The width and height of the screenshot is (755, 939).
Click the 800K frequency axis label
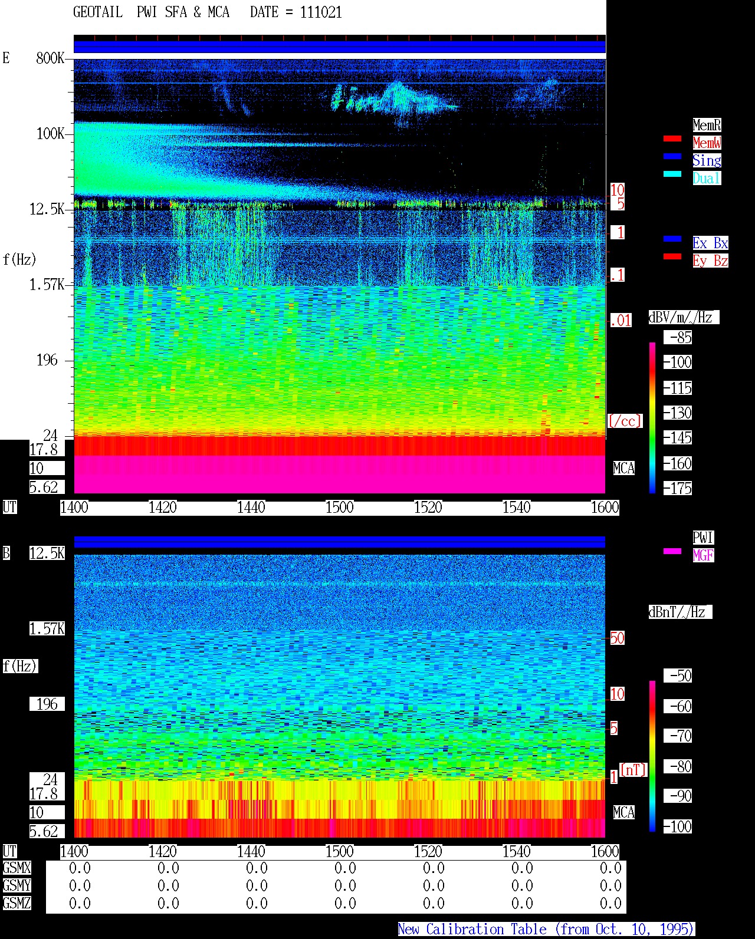point(50,58)
